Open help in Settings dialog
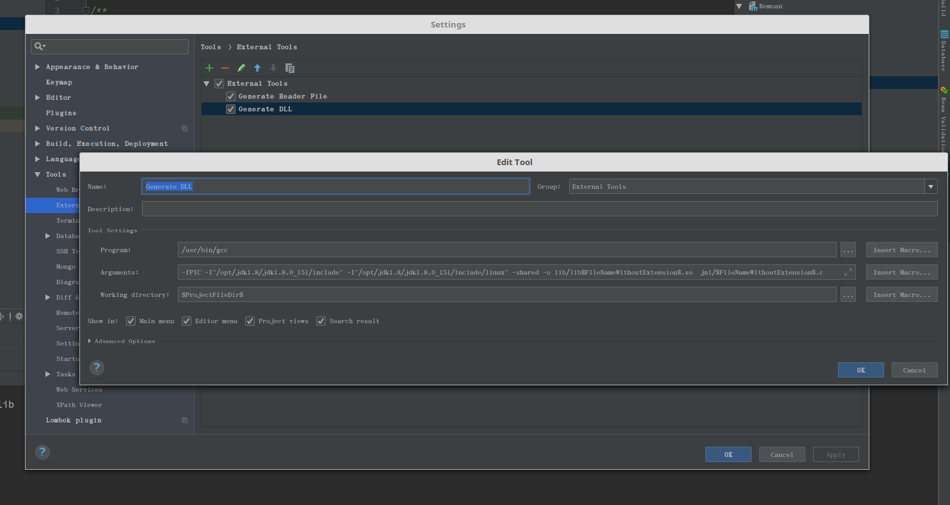This screenshot has width=950, height=505. (42, 452)
